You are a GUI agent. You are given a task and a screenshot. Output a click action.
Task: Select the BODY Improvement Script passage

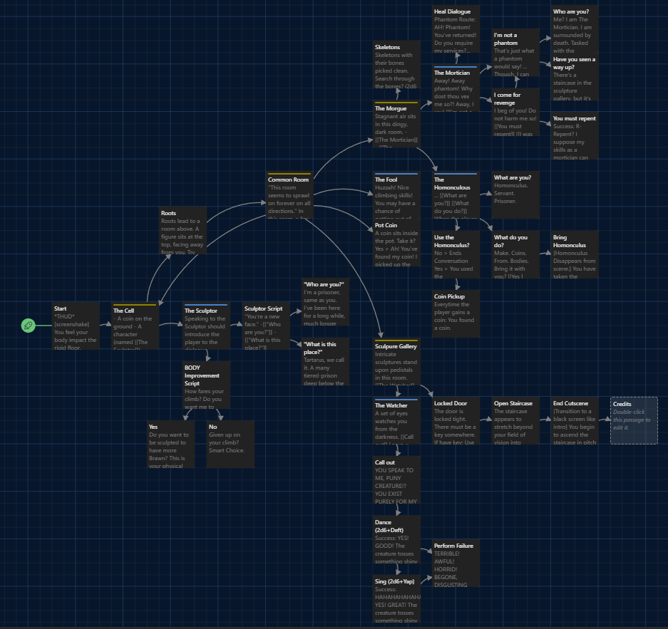click(x=207, y=385)
